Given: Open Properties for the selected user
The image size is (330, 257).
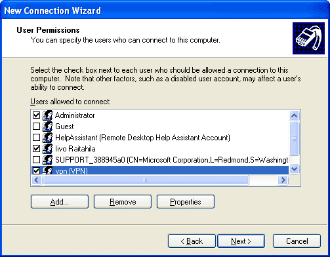Looking at the screenshot, I should [186, 202].
